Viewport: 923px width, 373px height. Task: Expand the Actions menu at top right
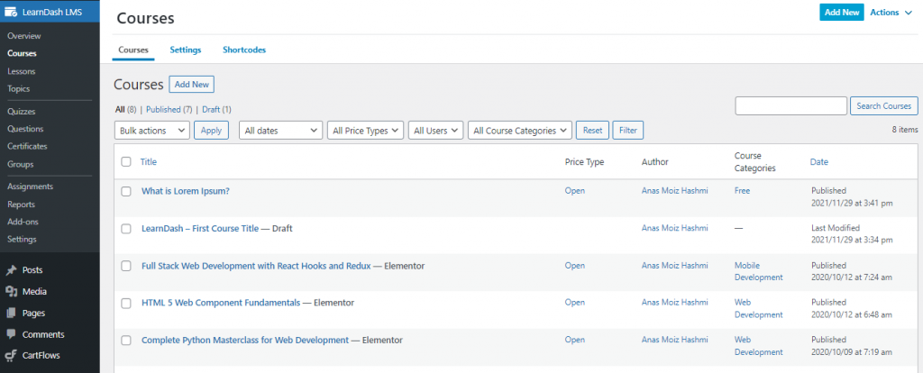pos(891,13)
